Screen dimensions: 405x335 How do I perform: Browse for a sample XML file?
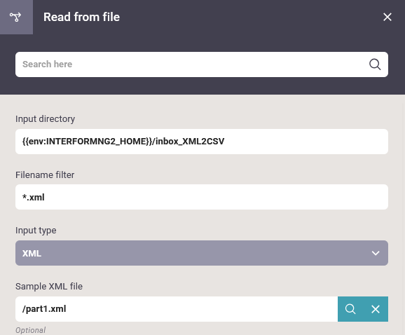pyautogui.click(x=350, y=309)
